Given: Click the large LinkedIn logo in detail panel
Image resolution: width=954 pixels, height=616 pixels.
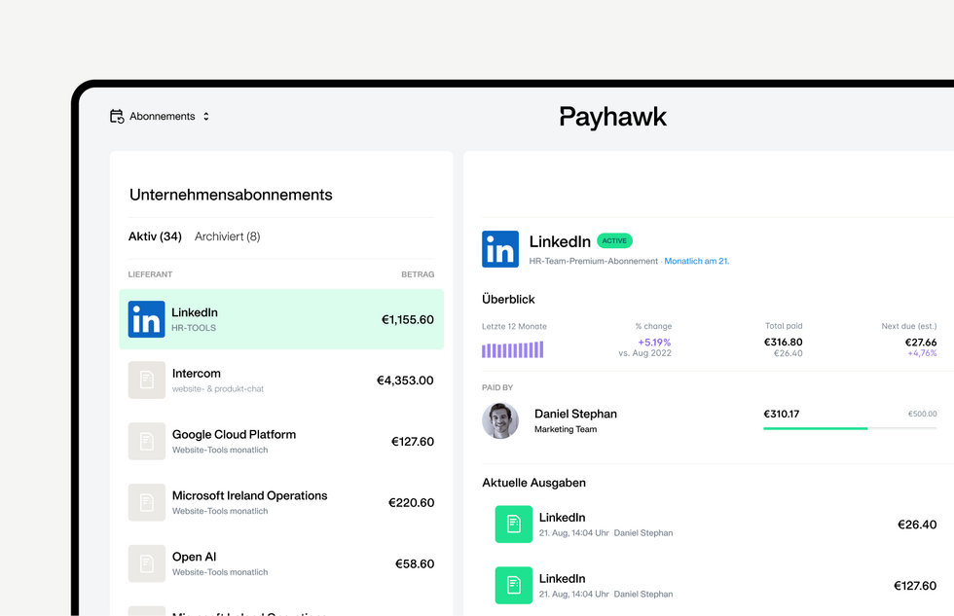Looking at the screenshot, I should (500, 249).
